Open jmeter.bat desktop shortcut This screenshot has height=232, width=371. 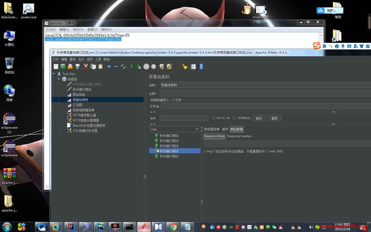tap(29, 11)
